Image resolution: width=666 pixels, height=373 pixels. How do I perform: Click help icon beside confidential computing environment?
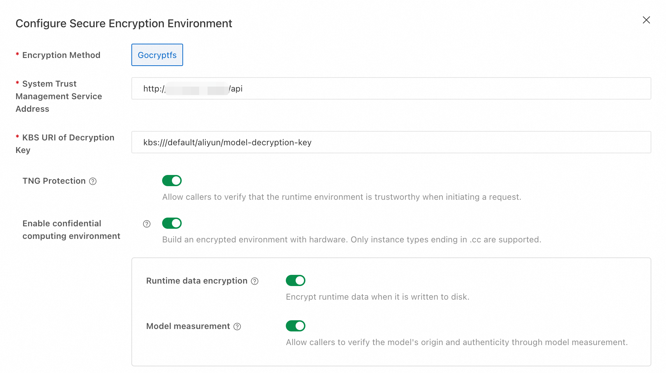147,224
